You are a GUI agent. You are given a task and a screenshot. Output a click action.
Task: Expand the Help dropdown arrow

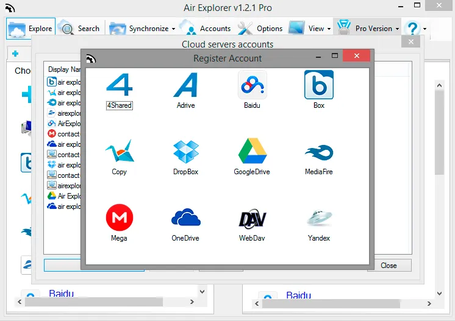tap(425, 29)
